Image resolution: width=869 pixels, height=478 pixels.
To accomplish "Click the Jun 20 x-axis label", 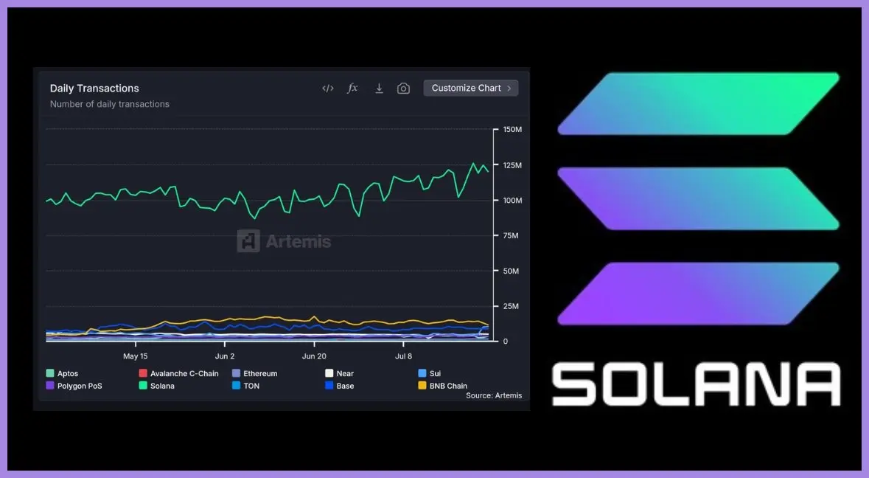I will tap(314, 356).
